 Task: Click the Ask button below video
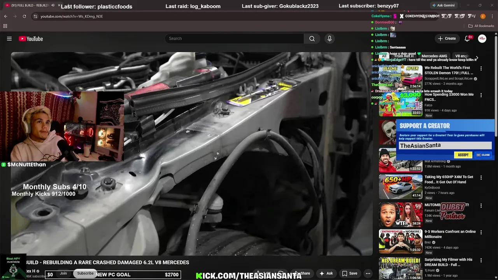pos(326,273)
